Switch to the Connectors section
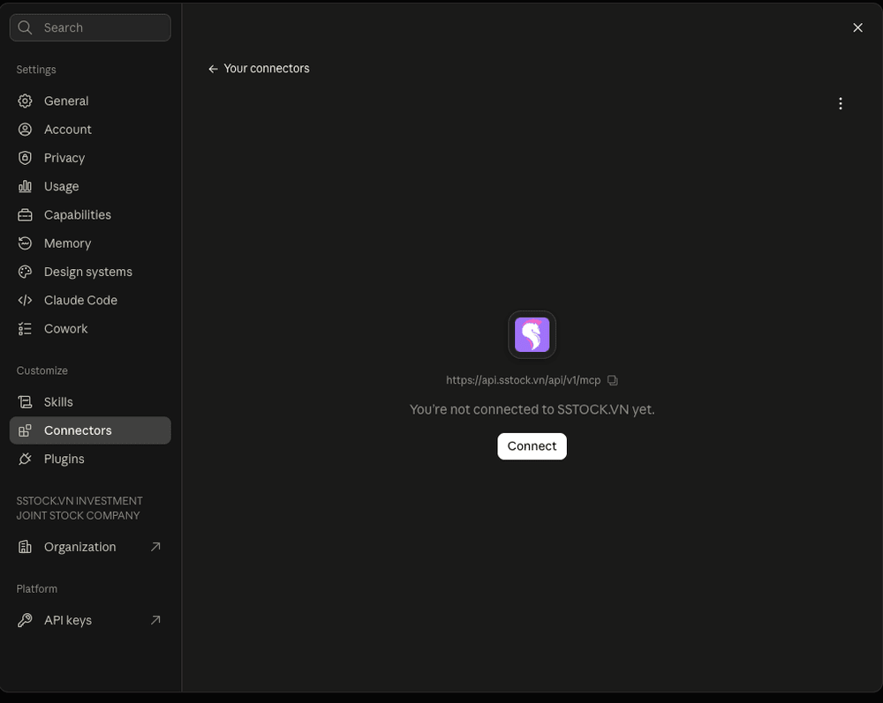Screen dimensions: 883x703 pyautogui.click(x=90, y=430)
